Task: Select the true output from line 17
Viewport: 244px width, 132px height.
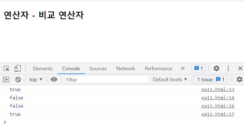Action: (x=15, y=114)
